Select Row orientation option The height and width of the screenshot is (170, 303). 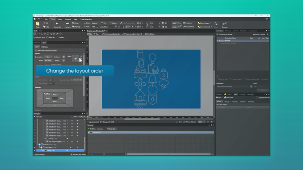coord(49,57)
